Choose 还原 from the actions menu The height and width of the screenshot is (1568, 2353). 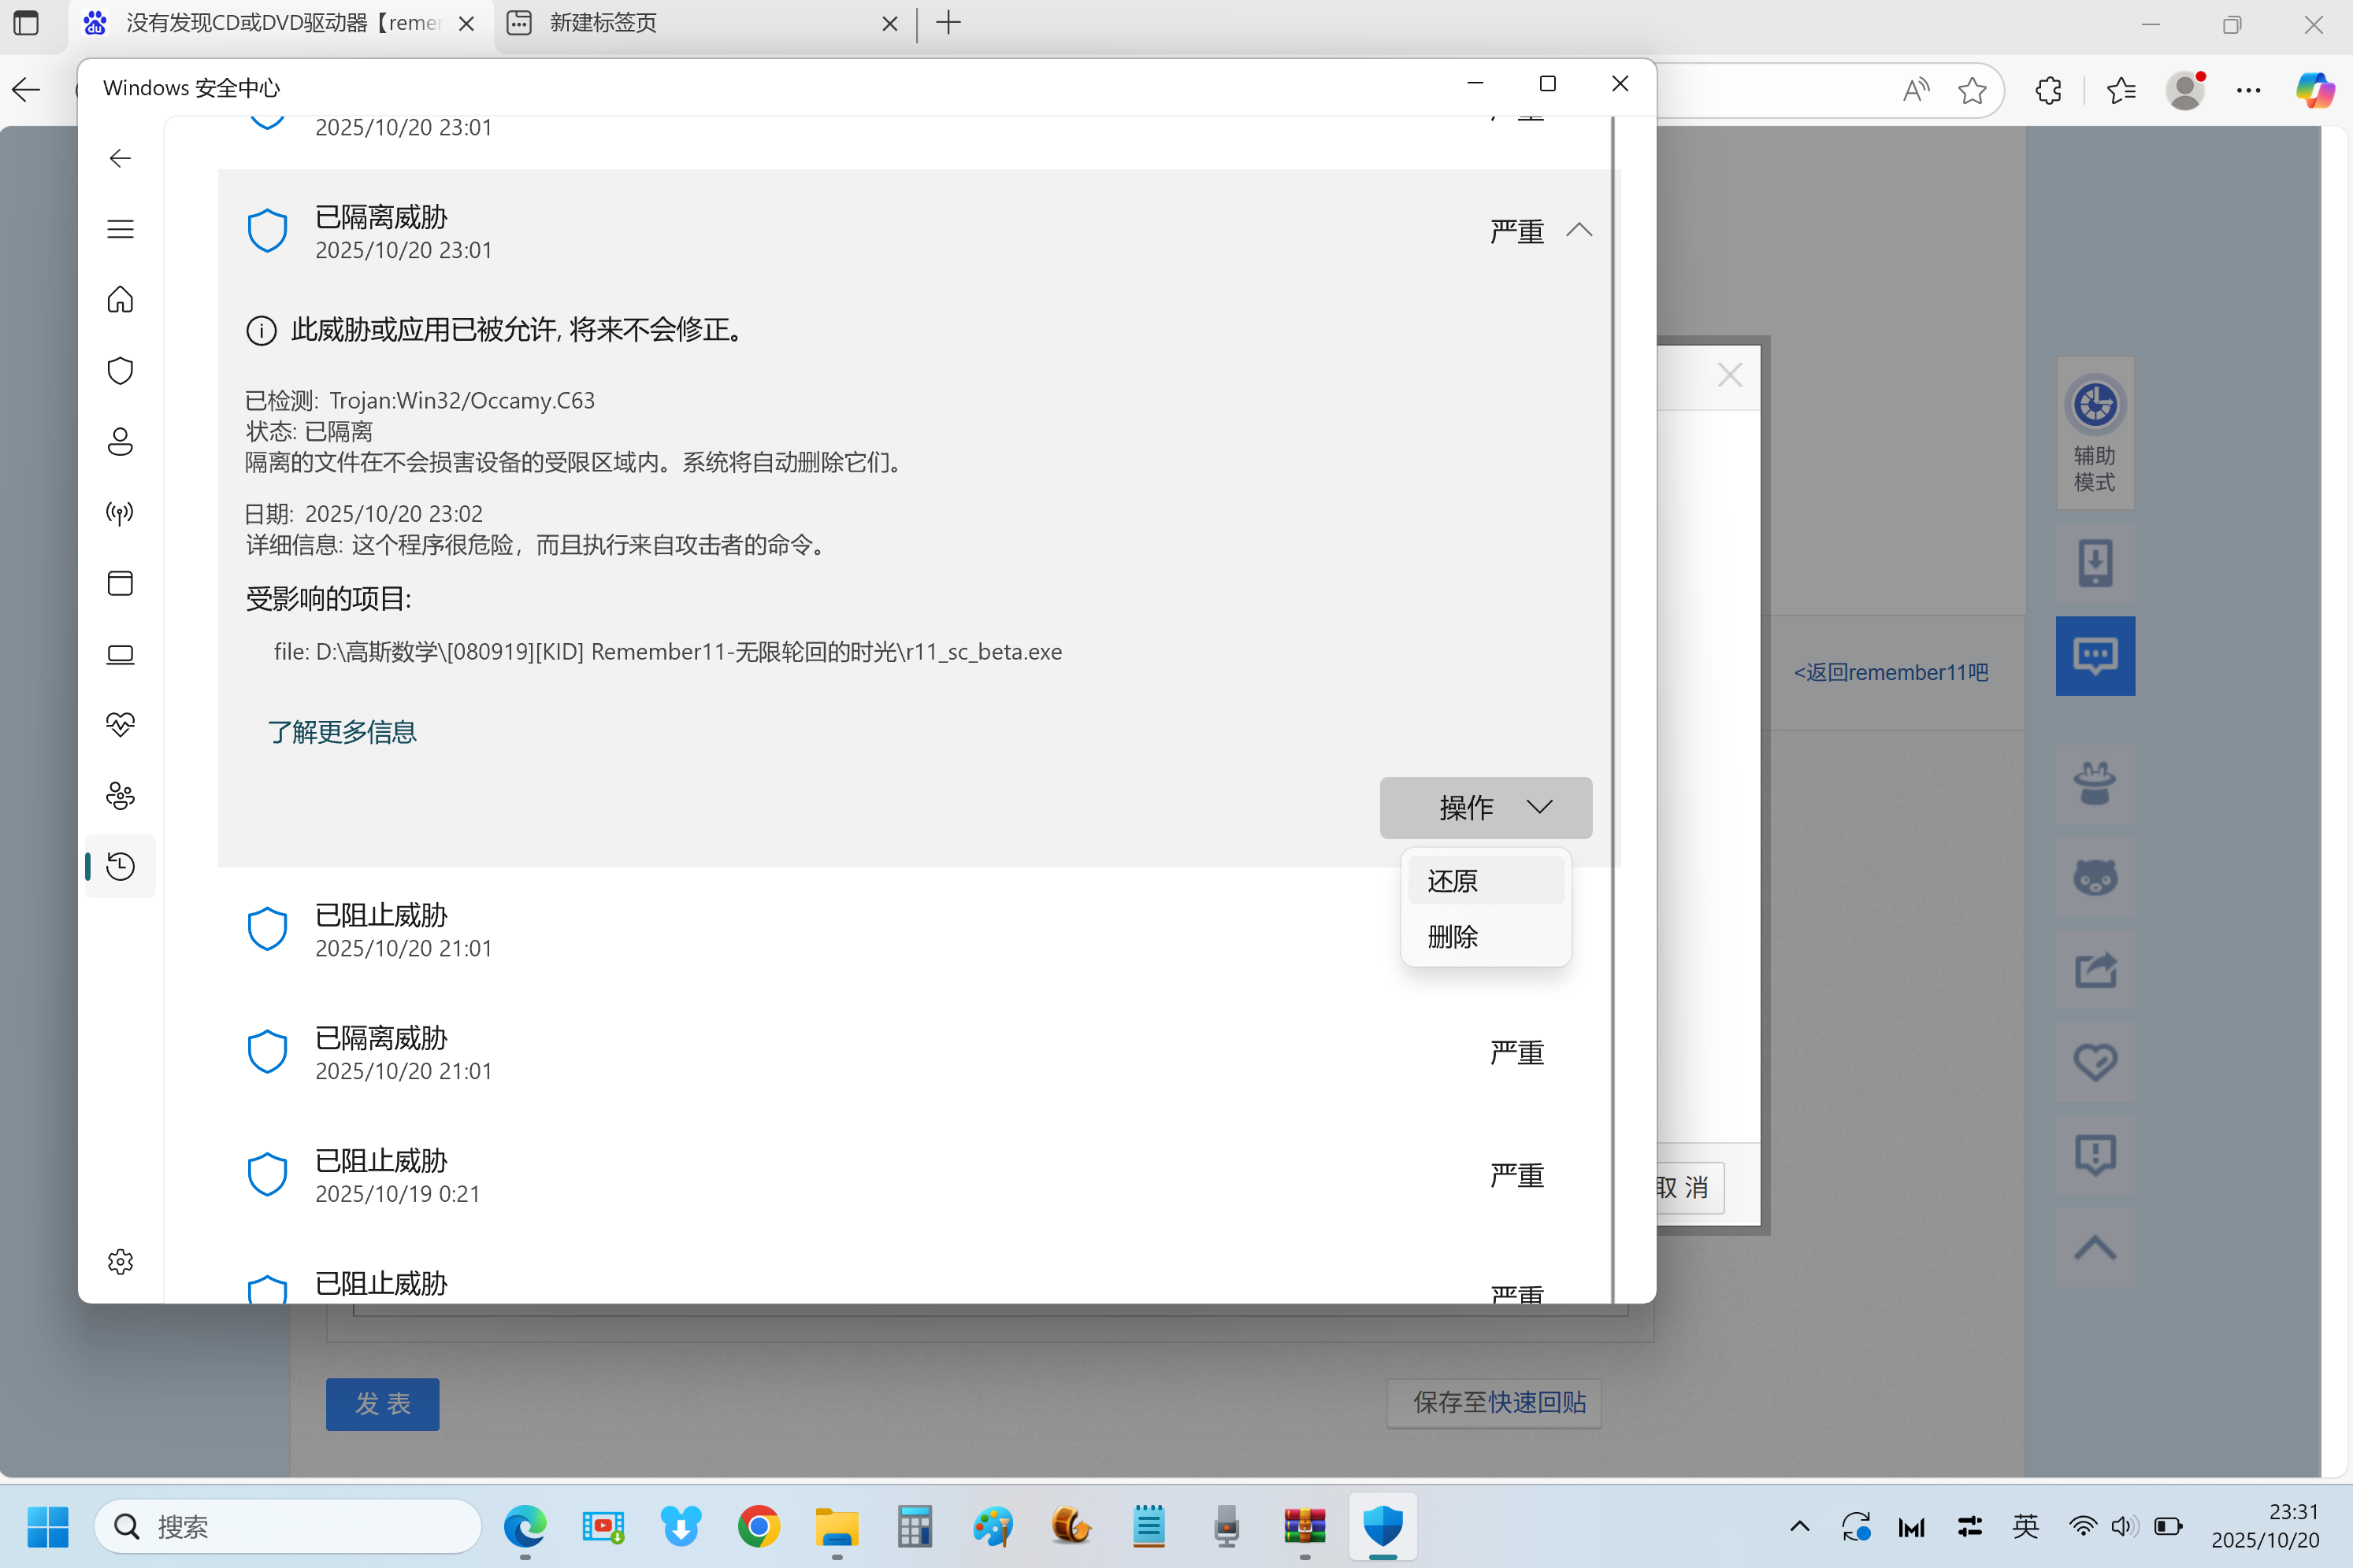(x=1485, y=880)
